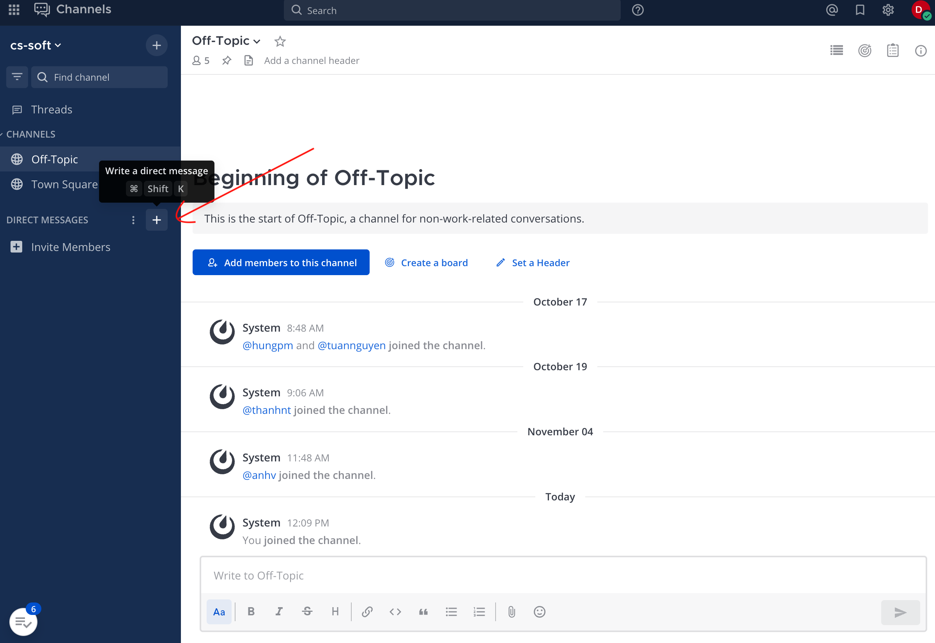Open the product switcher grid icon

point(14,10)
